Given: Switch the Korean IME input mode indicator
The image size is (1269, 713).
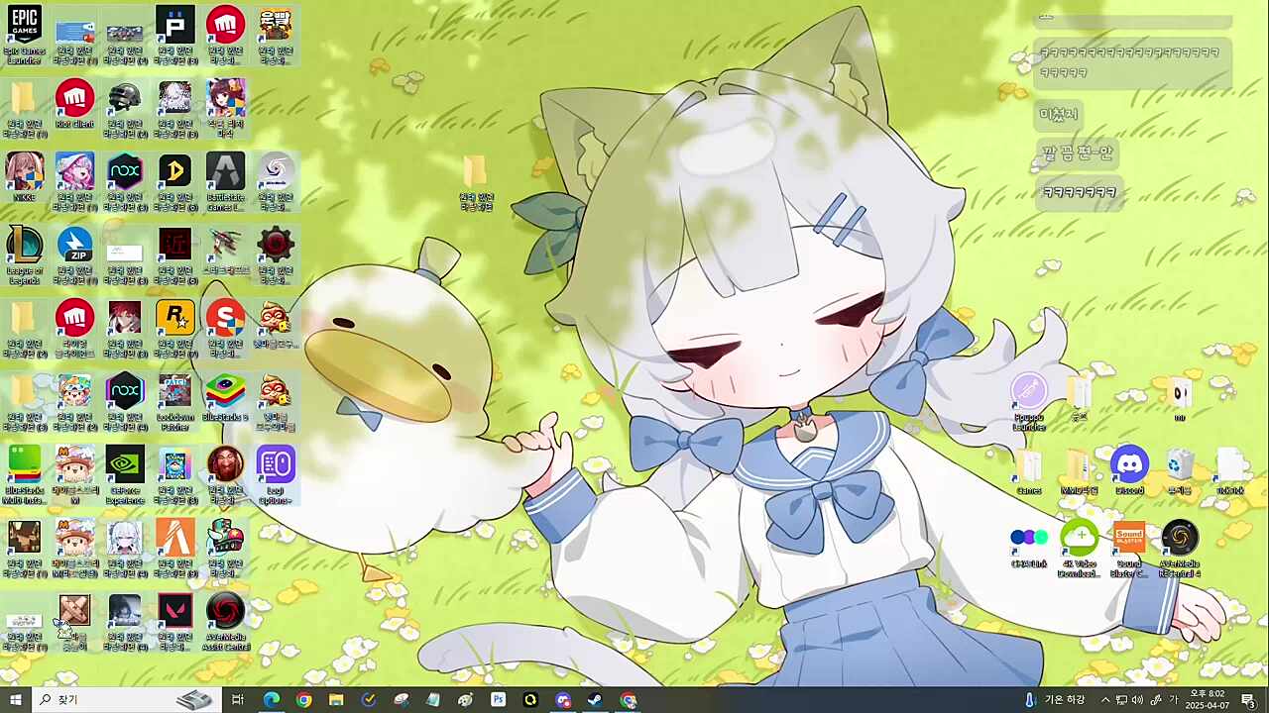Looking at the screenshot, I should click(1174, 700).
